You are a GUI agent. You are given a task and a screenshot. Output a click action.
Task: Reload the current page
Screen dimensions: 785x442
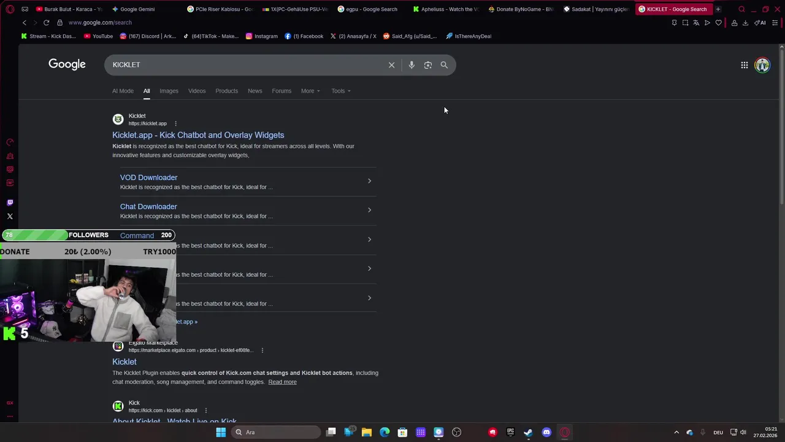tap(46, 23)
